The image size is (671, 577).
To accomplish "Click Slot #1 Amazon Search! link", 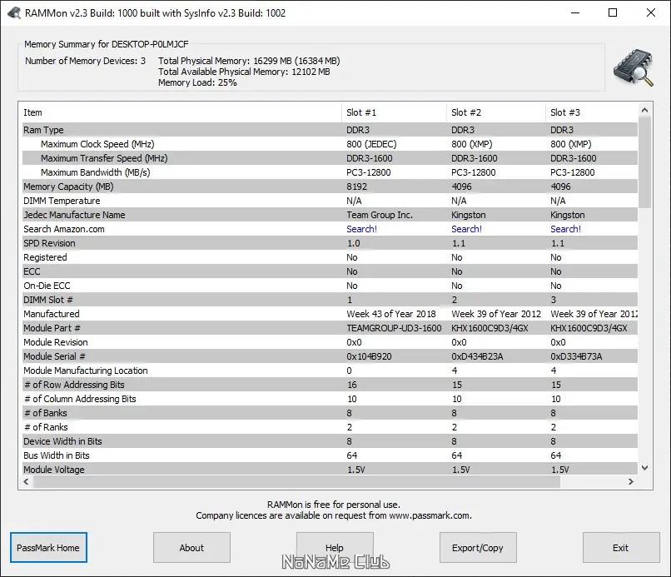I will click(x=361, y=229).
